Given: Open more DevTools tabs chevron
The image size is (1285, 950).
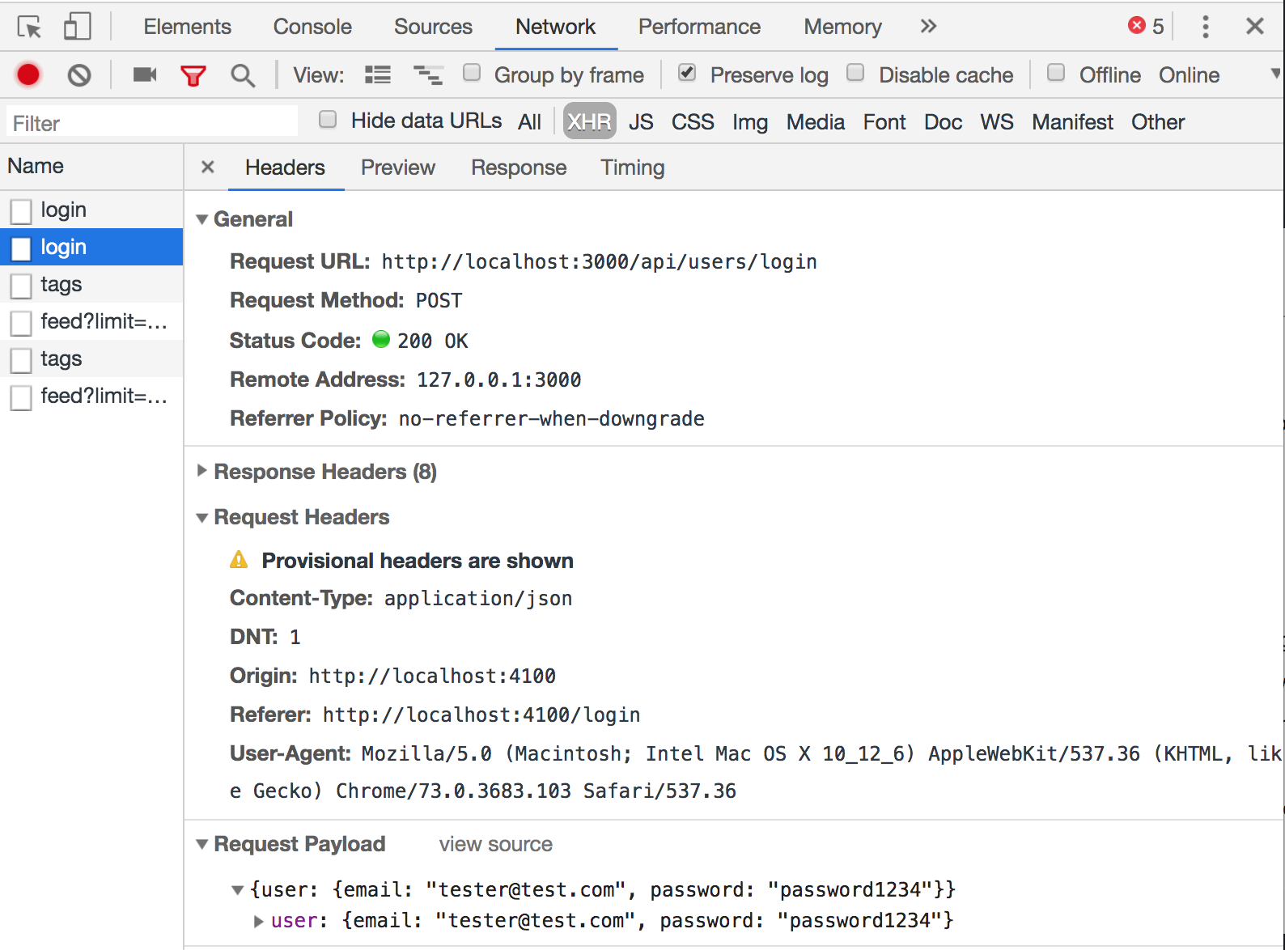Looking at the screenshot, I should [928, 27].
